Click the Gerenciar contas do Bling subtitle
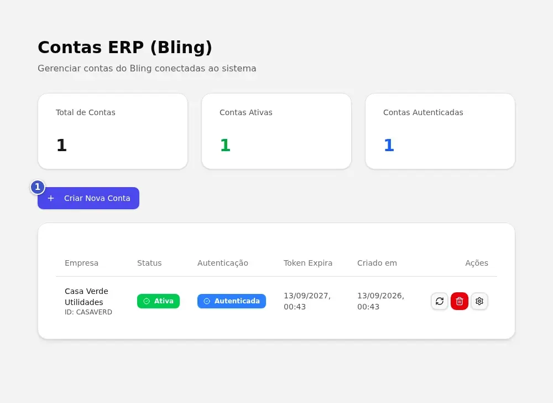 pos(147,68)
